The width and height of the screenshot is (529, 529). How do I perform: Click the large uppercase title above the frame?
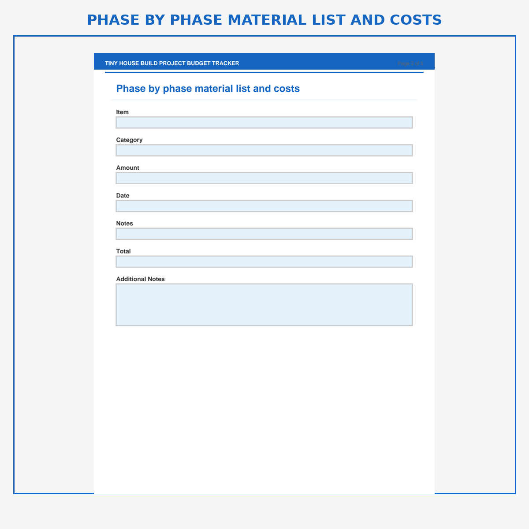(264, 20)
